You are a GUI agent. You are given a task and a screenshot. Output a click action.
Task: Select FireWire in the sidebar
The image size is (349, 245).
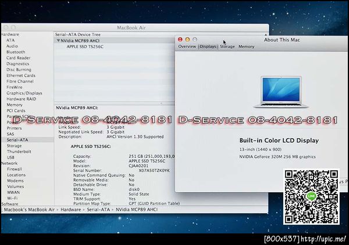tap(15, 87)
